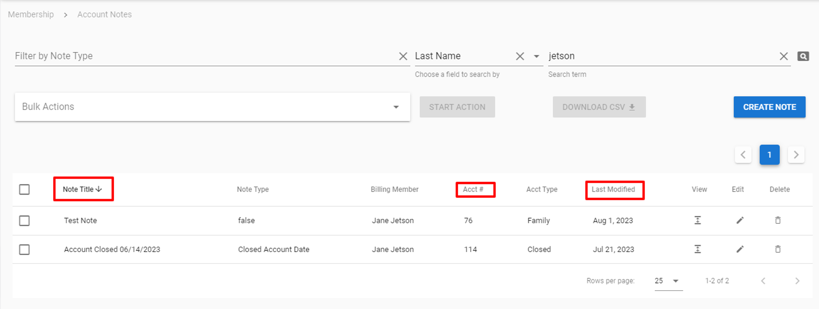
Task: Click the Note Type column header
Action: click(x=253, y=189)
